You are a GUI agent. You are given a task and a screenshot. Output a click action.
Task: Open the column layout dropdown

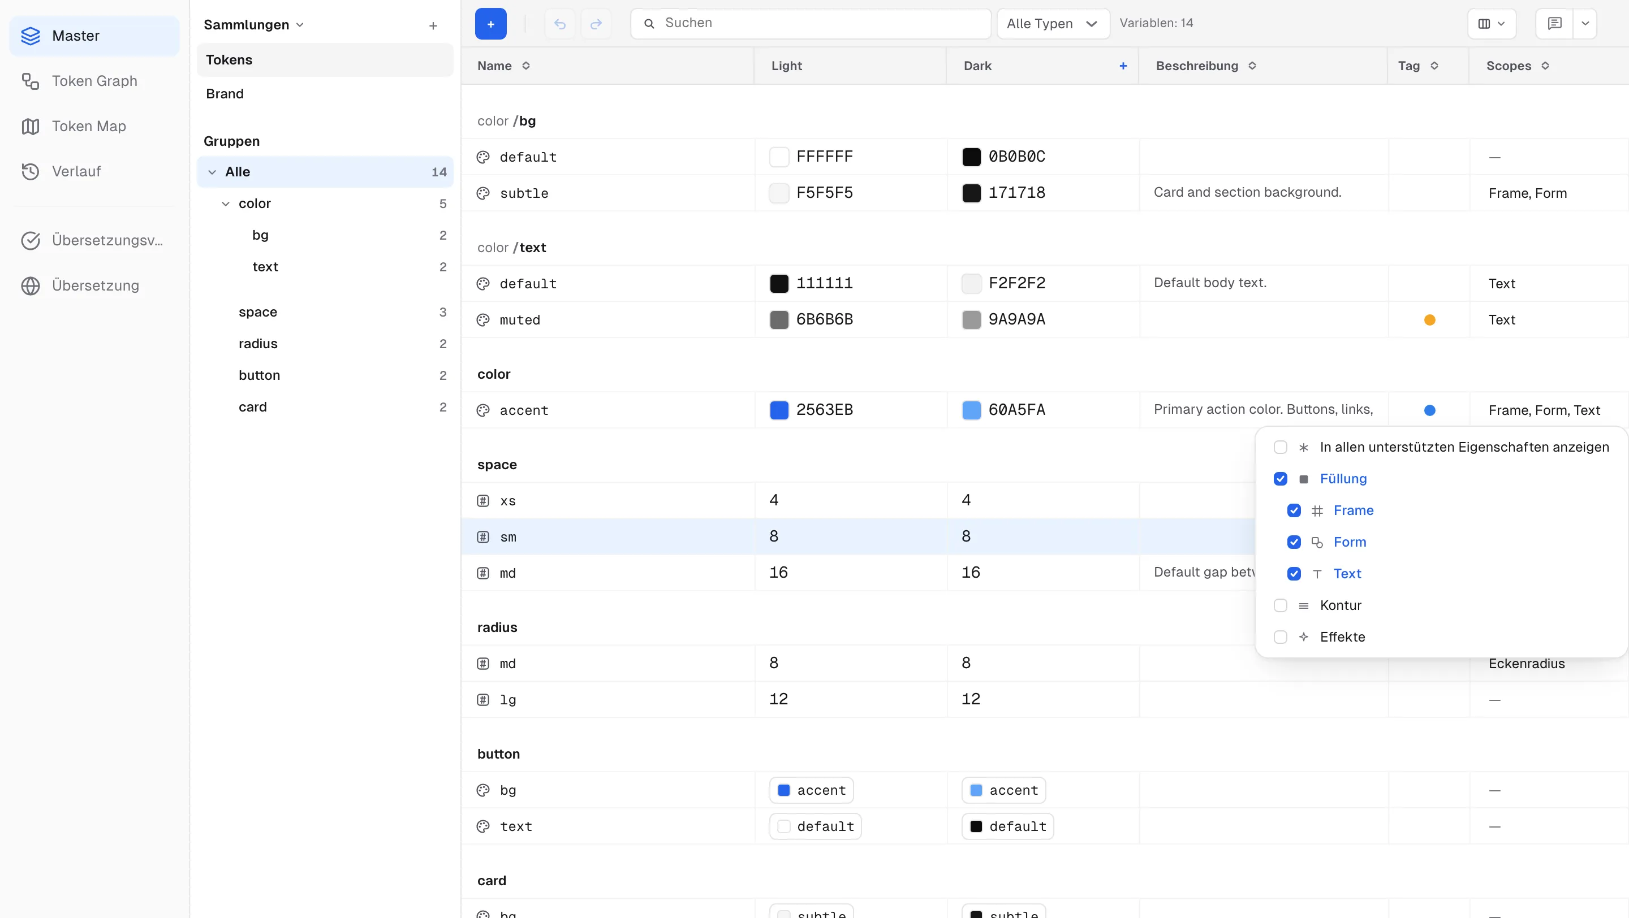tap(1491, 23)
